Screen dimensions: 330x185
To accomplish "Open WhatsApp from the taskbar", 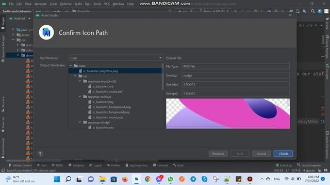I will [x=171, y=179].
